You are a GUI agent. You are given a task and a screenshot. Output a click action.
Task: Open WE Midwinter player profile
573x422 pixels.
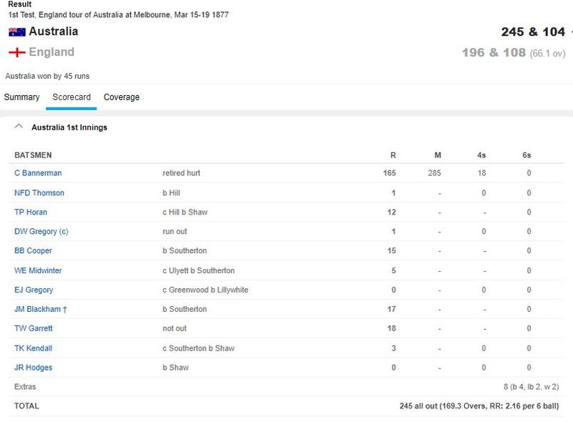click(39, 270)
